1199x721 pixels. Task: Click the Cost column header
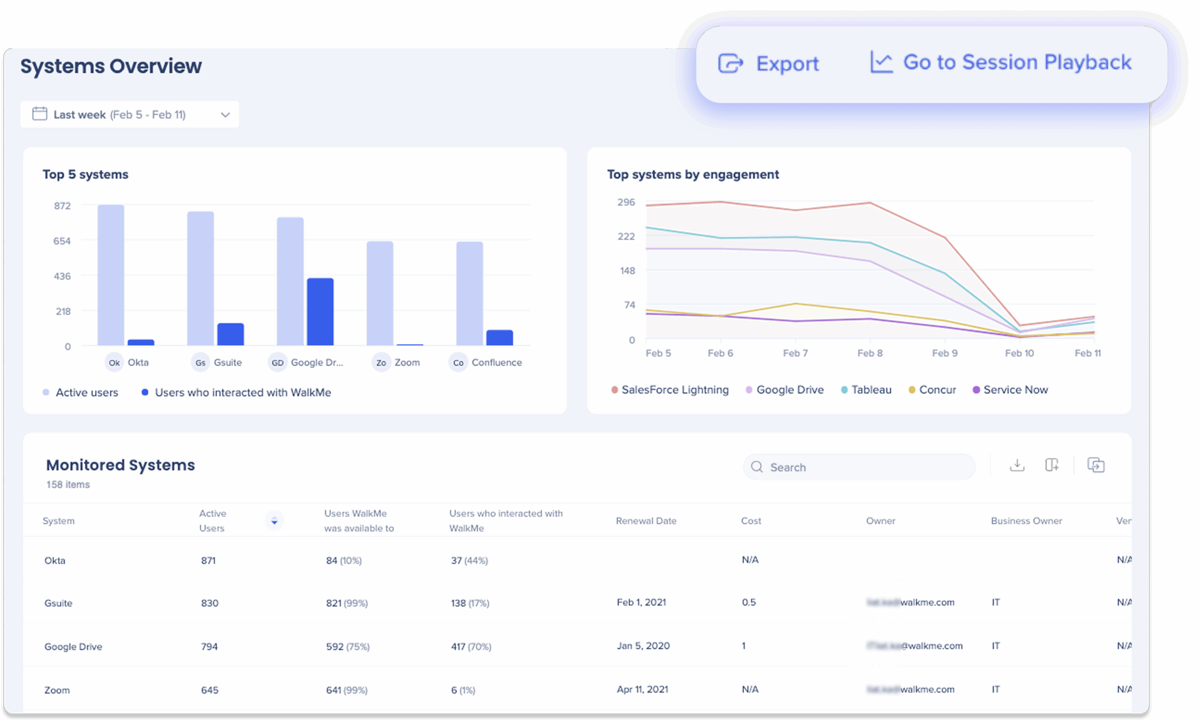point(751,520)
